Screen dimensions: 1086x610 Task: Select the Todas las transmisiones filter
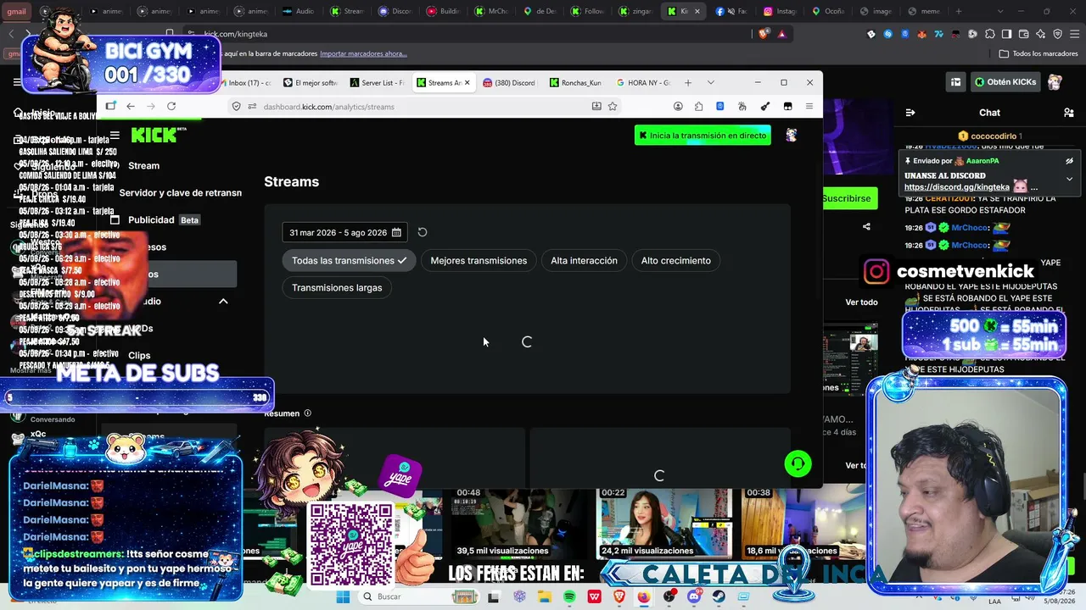[349, 260]
